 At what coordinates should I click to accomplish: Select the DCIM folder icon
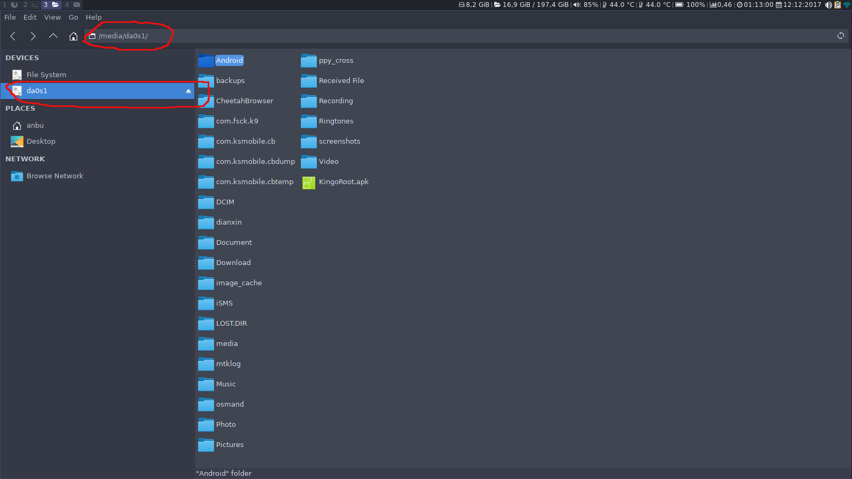tap(206, 202)
